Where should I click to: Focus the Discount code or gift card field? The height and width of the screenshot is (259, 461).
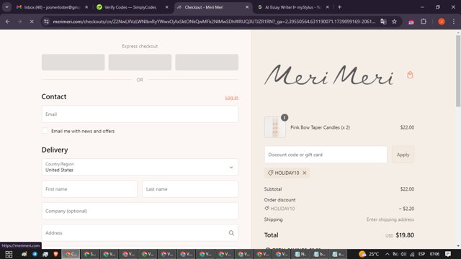326,155
